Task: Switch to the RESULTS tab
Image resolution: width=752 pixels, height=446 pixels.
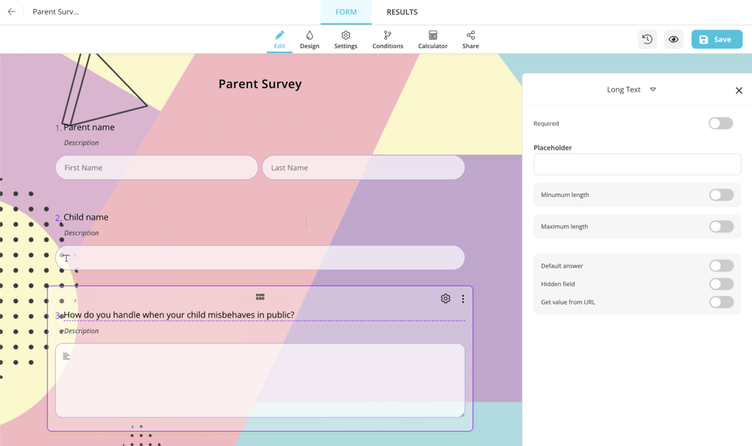Action: coord(402,12)
